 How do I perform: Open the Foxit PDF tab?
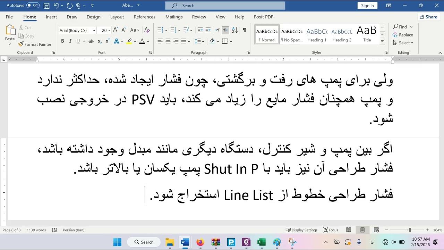point(263,17)
